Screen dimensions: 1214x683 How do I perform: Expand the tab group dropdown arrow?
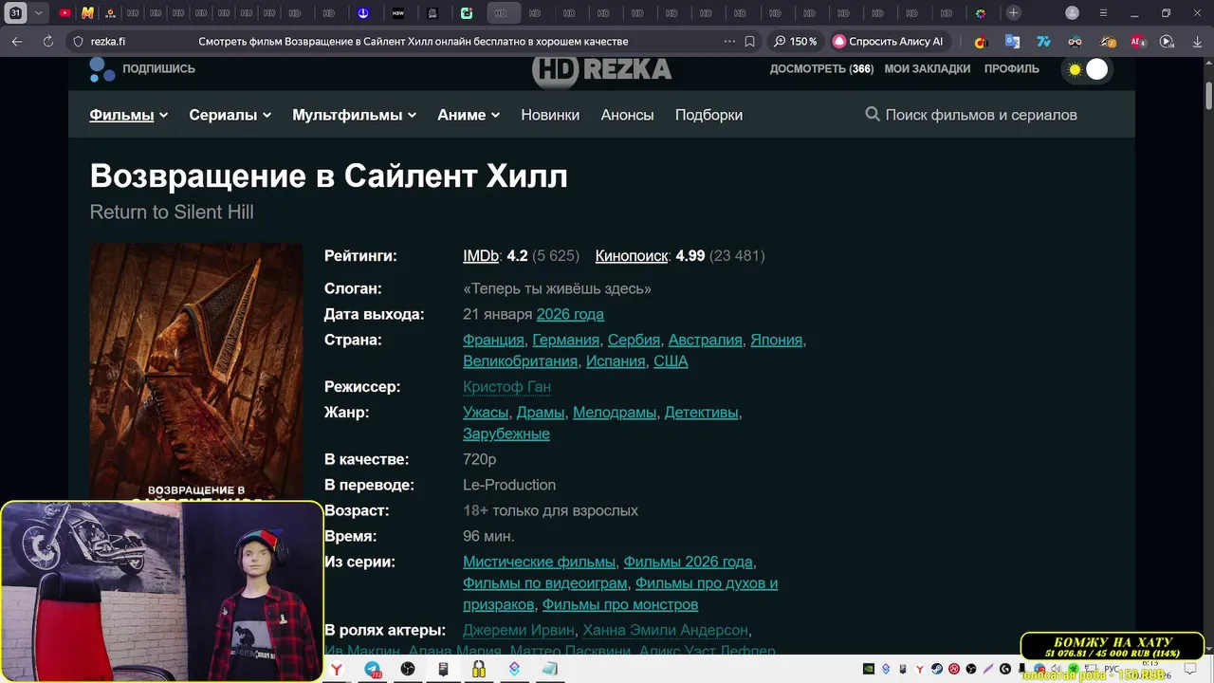[38, 13]
